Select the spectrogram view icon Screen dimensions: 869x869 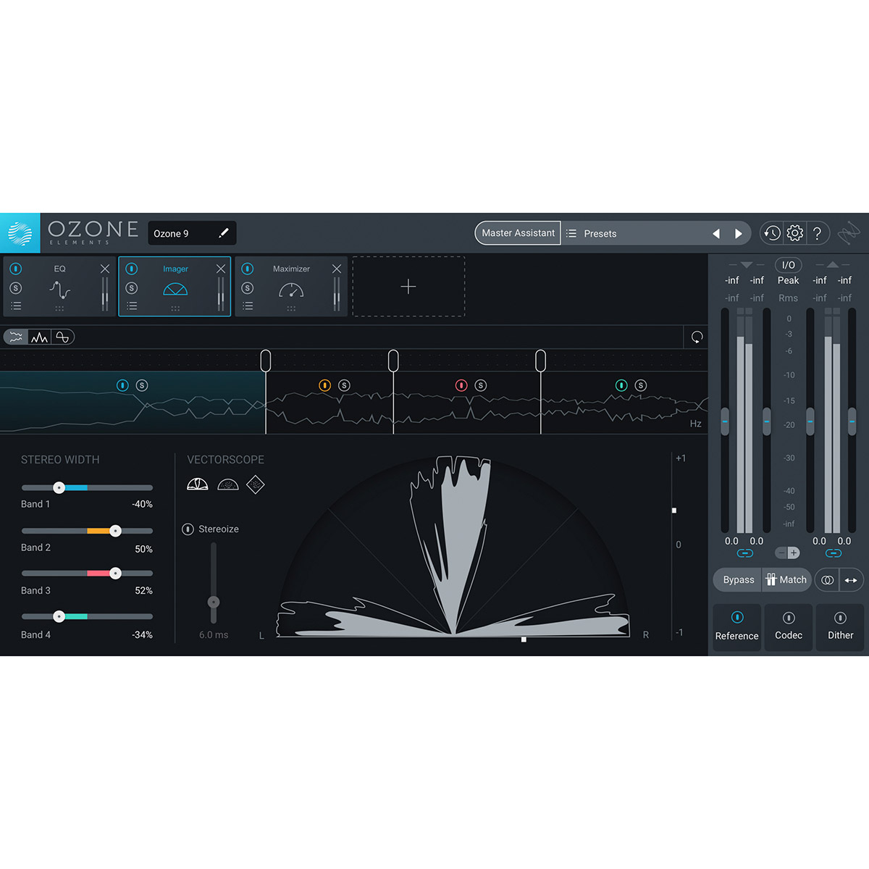click(x=39, y=336)
